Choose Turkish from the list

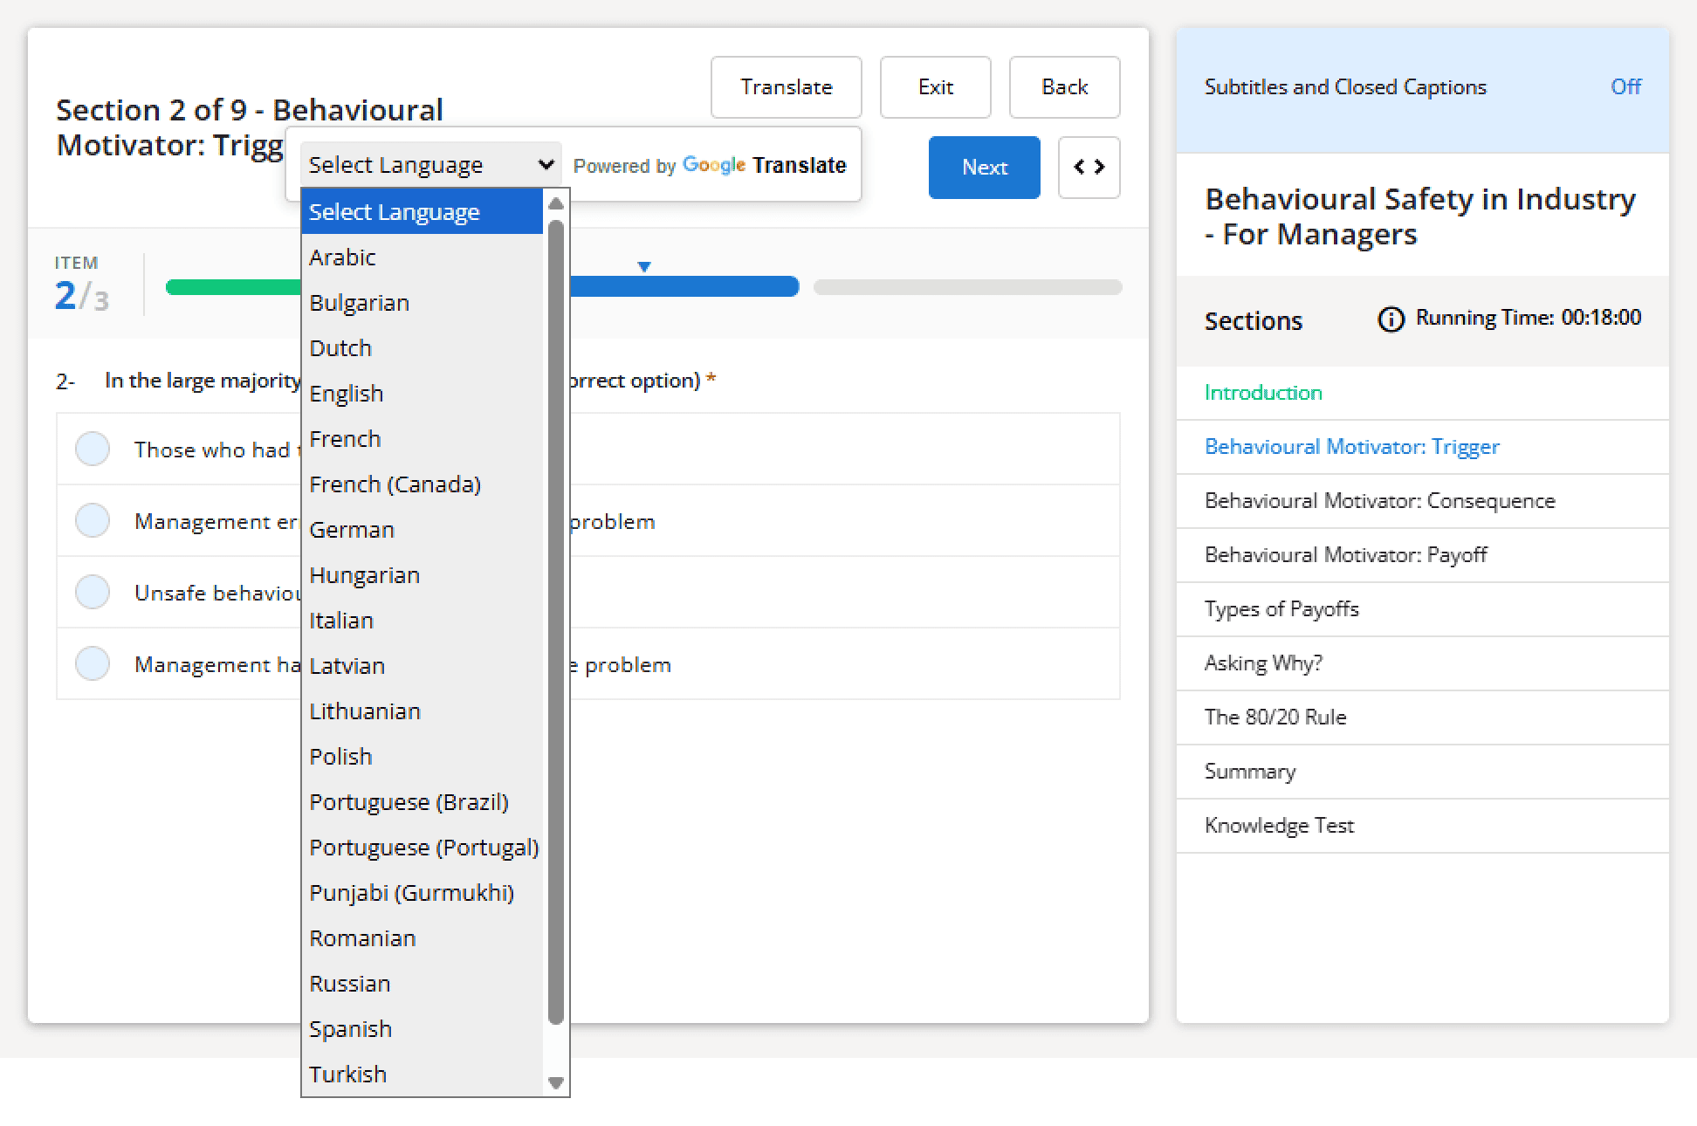tap(423, 1074)
